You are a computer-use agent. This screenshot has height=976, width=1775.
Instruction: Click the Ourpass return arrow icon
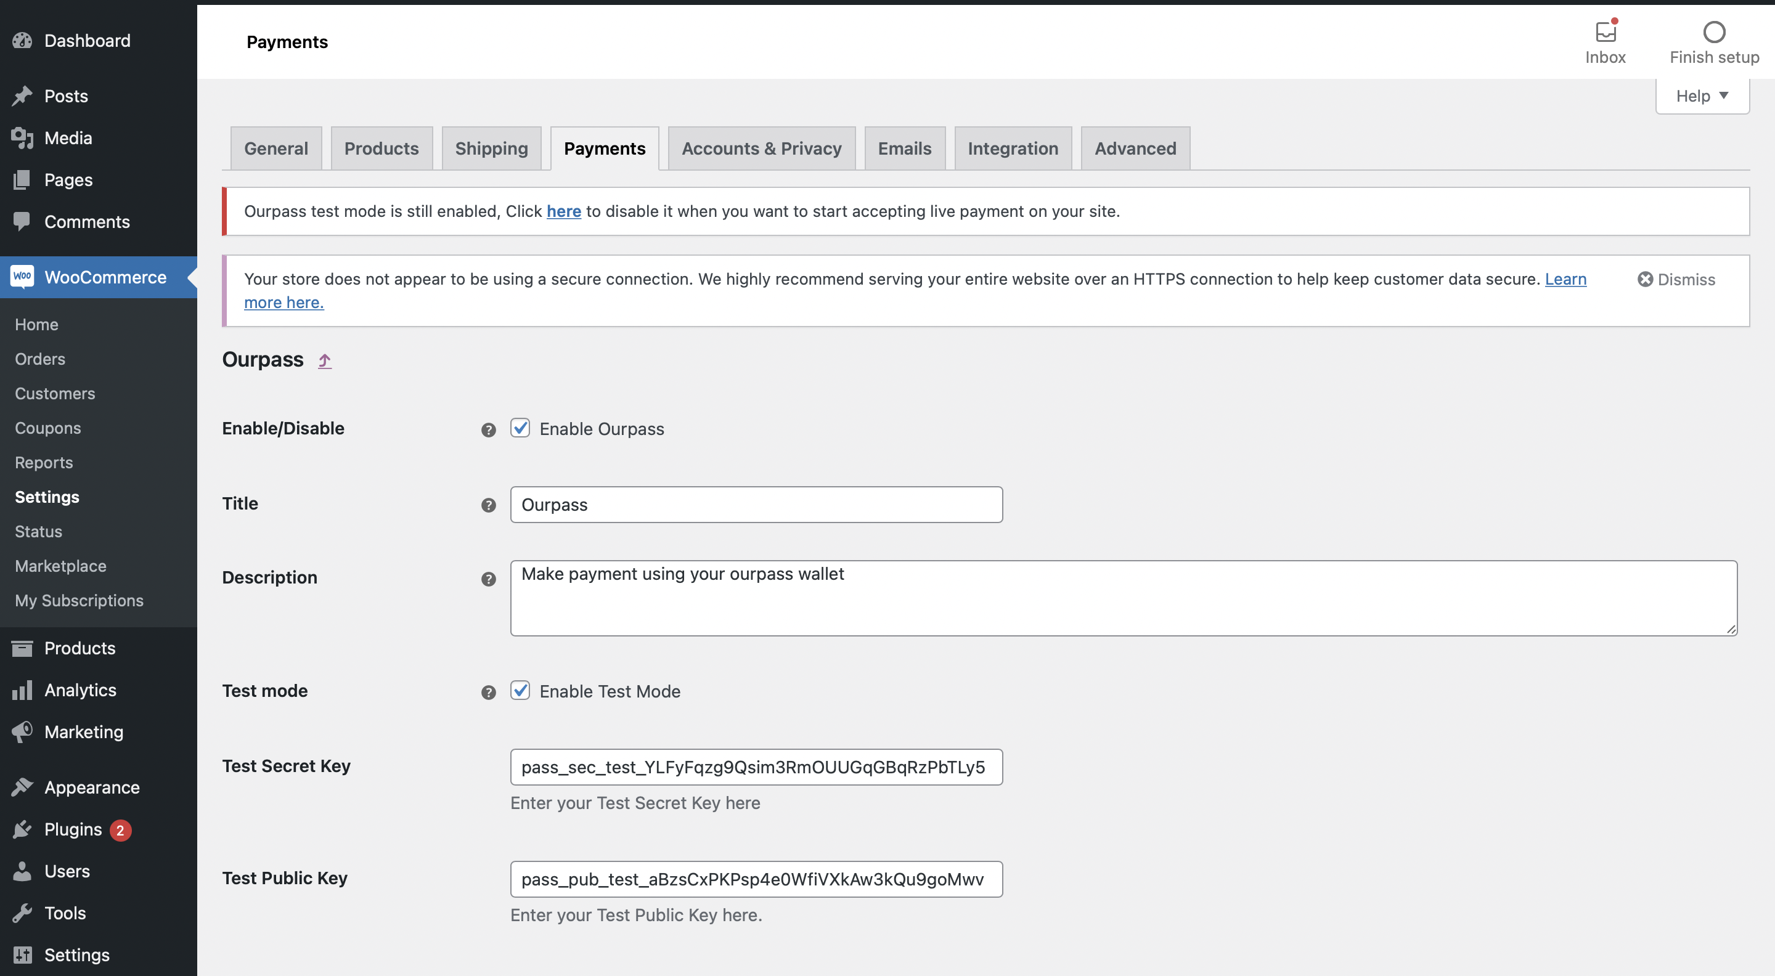click(x=325, y=360)
